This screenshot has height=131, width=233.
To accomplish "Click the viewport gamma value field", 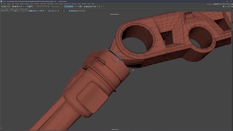I will click(x=67, y=11).
